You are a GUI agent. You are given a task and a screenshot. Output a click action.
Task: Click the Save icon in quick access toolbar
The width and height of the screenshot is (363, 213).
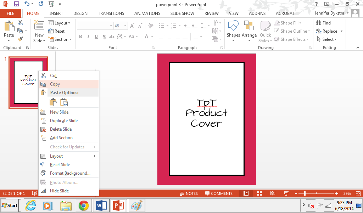click(16, 4)
